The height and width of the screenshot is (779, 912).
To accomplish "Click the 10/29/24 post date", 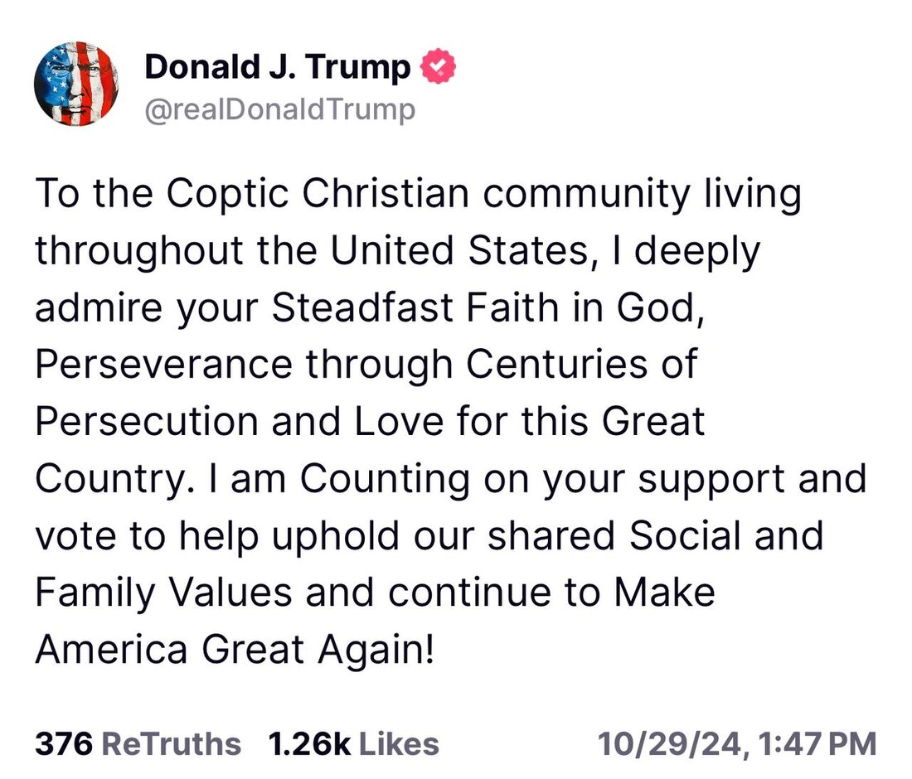I will coord(672,743).
